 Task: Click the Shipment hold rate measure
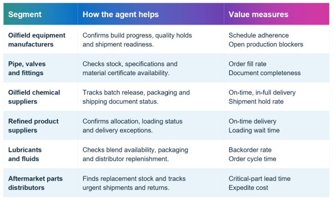point(256,101)
